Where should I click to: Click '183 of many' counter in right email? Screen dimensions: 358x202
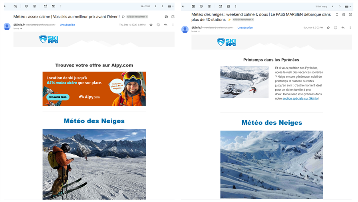(x=321, y=7)
